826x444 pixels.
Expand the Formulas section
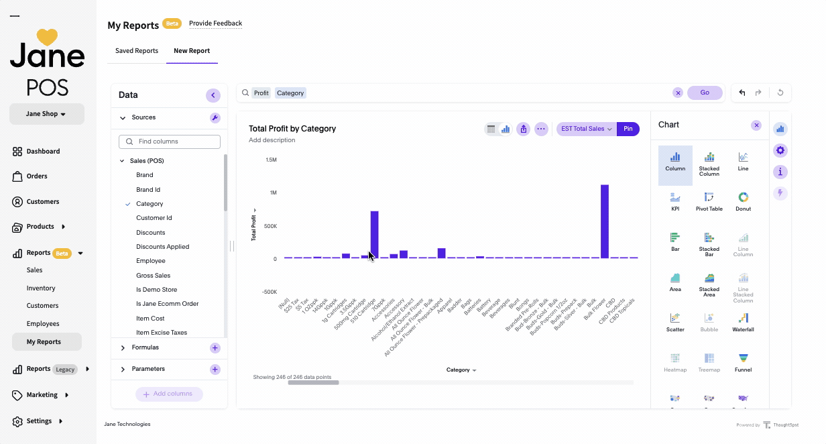click(x=123, y=347)
